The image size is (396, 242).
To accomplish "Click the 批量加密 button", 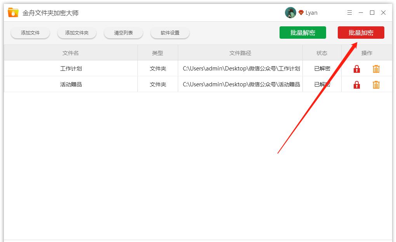I will tap(361, 33).
